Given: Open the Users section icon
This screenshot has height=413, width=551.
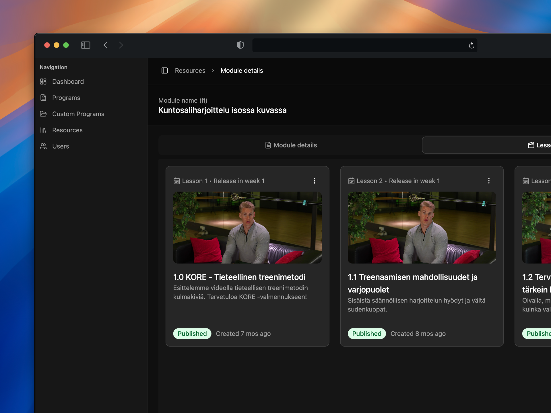Looking at the screenshot, I should click(x=43, y=146).
